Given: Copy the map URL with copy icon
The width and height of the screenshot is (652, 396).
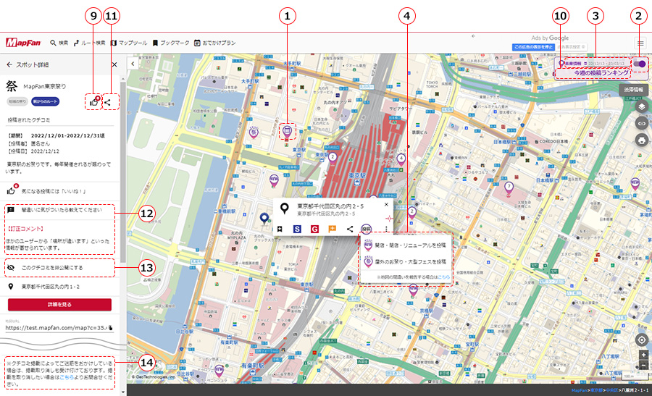Looking at the screenshot, I should tap(111, 328).
